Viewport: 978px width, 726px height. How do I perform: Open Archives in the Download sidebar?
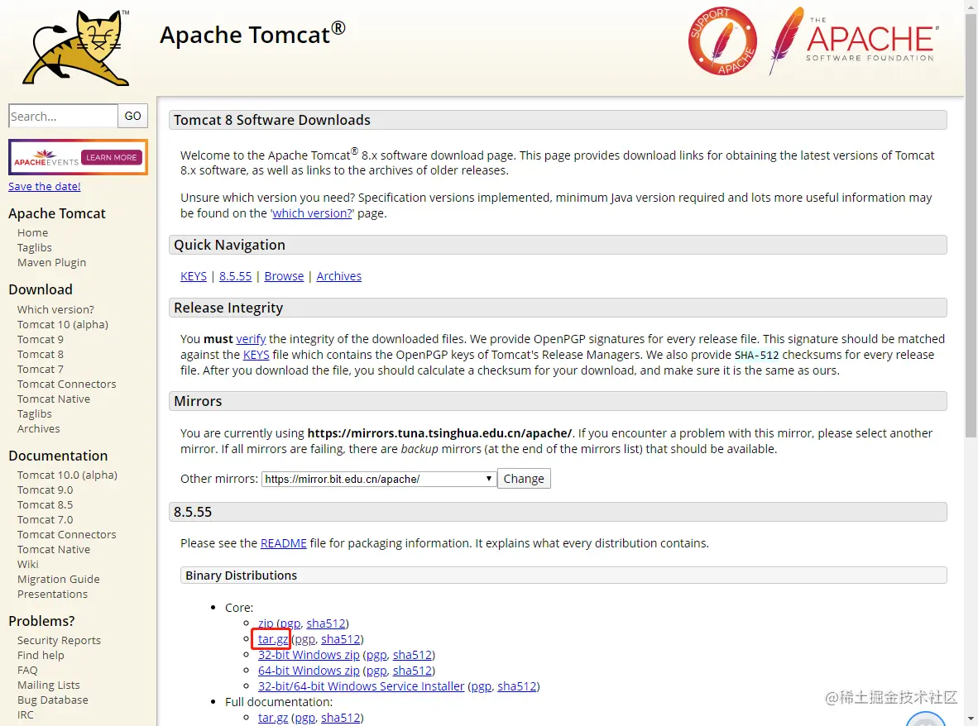click(x=39, y=429)
